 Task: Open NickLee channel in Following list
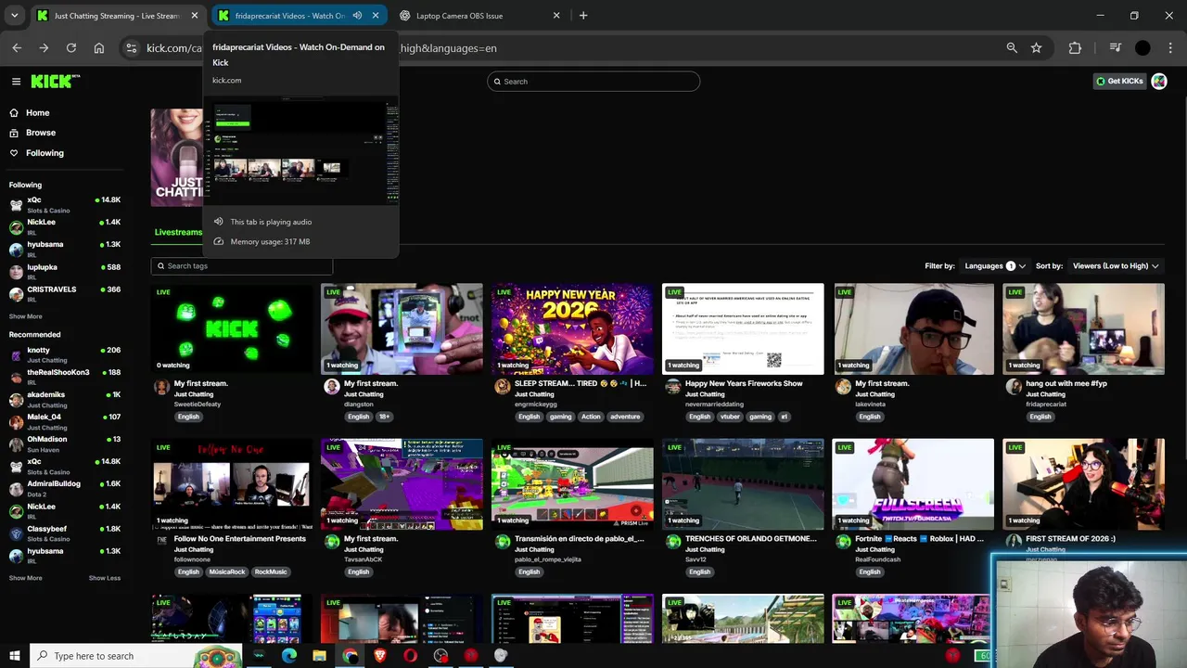pyautogui.click(x=65, y=226)
